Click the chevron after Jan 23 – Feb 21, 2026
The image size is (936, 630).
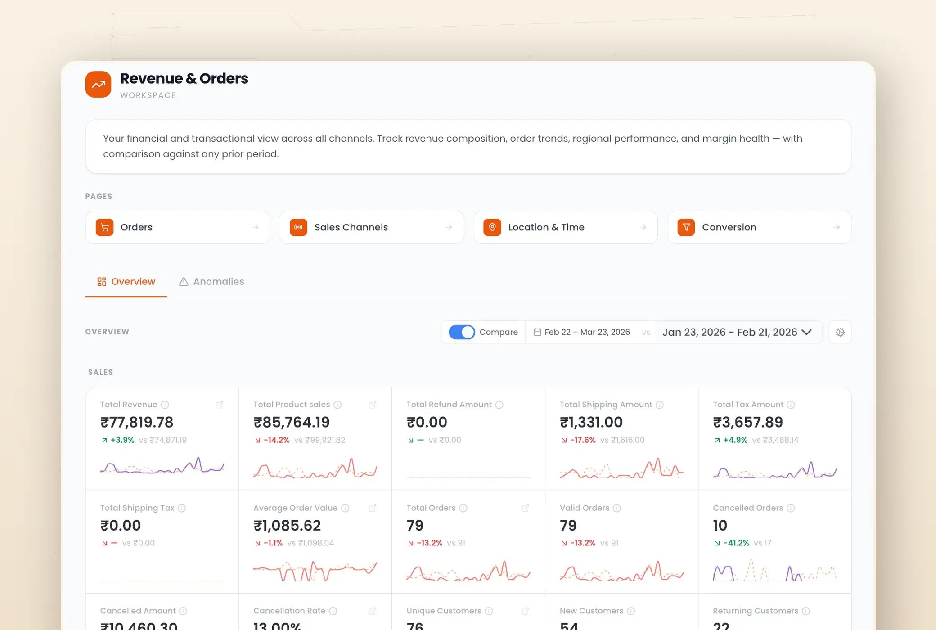coord(807,333)
